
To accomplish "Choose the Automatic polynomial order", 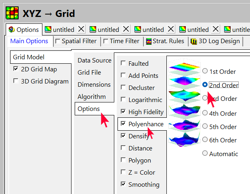I will [x=205, y=153].
